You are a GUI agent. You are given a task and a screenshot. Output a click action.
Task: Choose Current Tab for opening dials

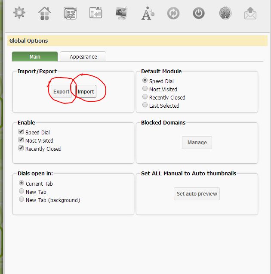[22, 183]
